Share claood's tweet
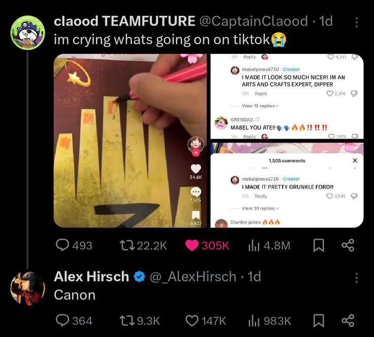This screenshot has width=374, height=337. 348,246
